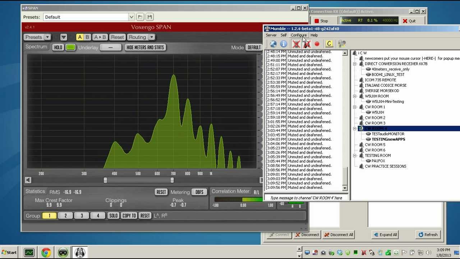Select the B state in SPAN
The width and height of the screenshot is (460, 259).
87,37
